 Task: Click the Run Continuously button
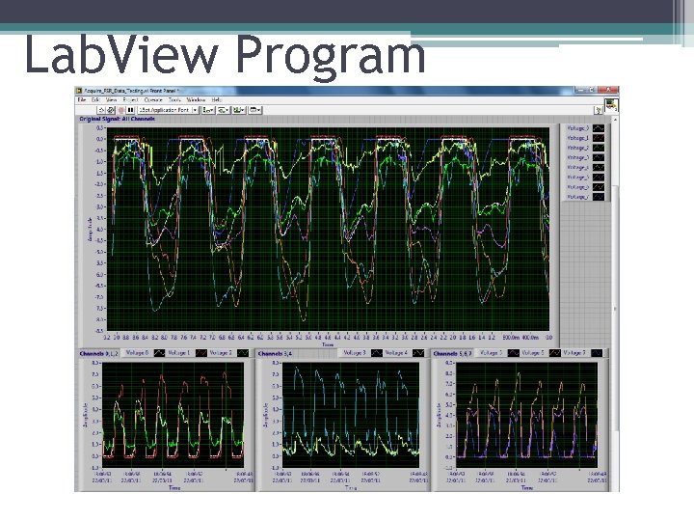(111, 110)
